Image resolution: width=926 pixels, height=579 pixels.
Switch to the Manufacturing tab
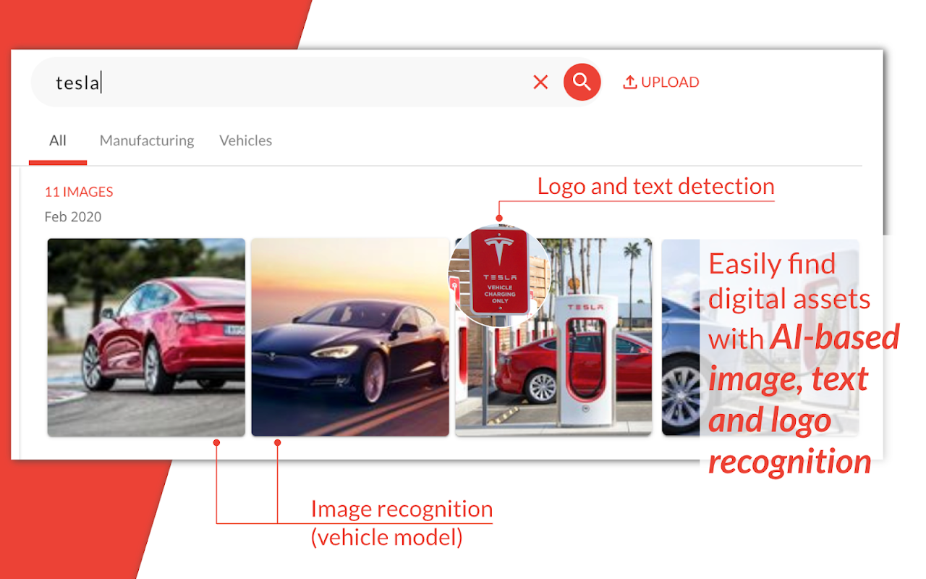pyautogui.click(x=147, y=140)
